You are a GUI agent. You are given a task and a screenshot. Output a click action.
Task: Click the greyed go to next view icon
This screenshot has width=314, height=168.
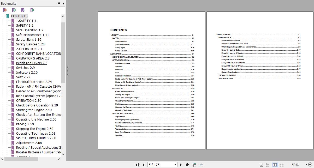(201, 165)
